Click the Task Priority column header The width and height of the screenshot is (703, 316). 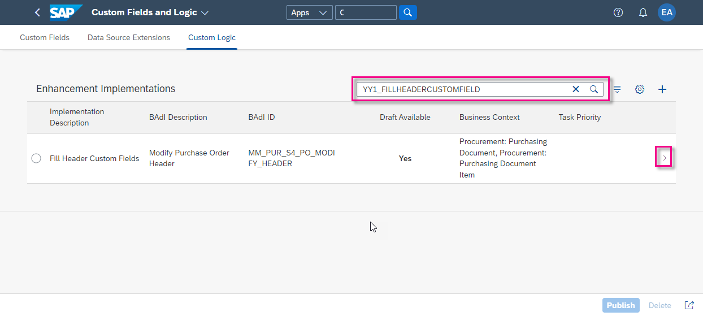click(x=580, y=117)
